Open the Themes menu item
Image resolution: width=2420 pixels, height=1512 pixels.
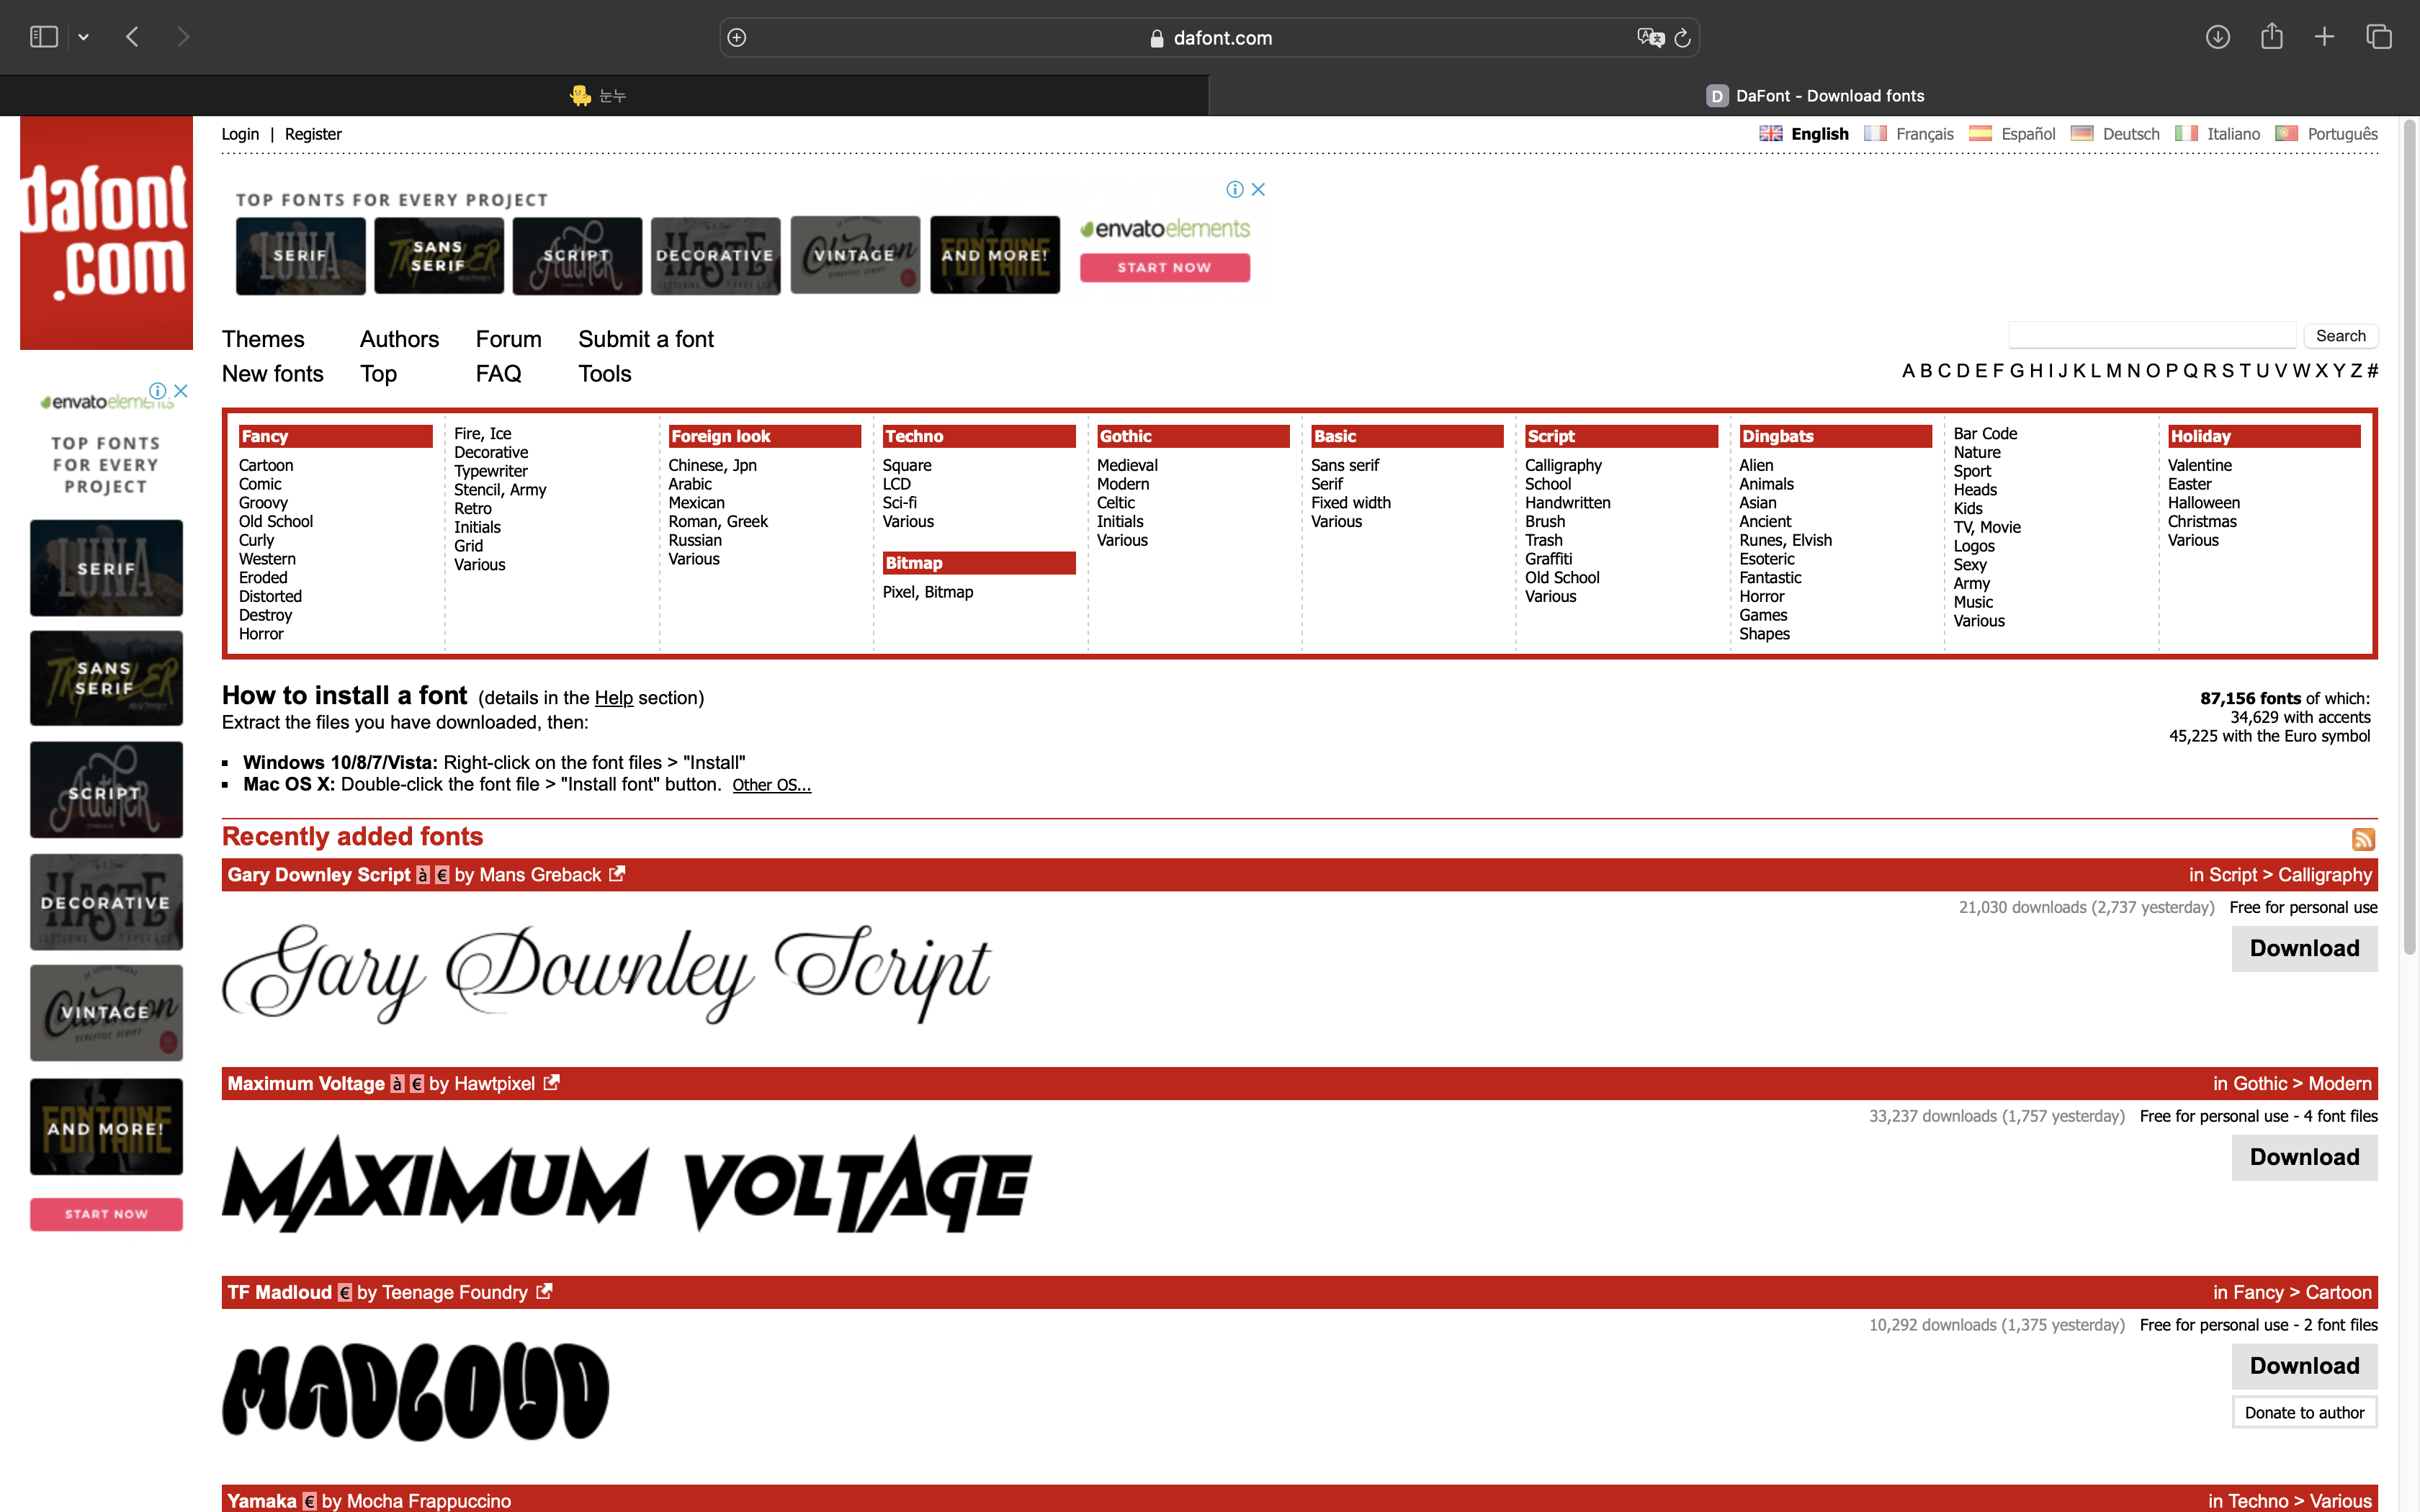click(x=263, y=339)
